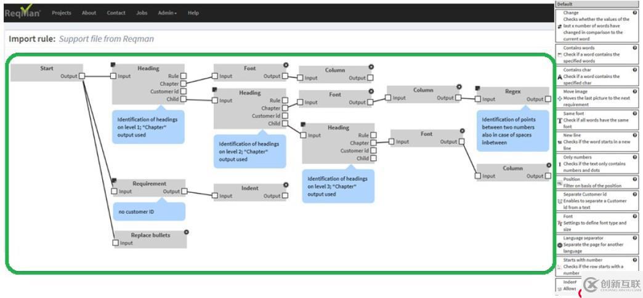
Task: Expand the Admin dropdown menu
Action: tap(168, 13)
